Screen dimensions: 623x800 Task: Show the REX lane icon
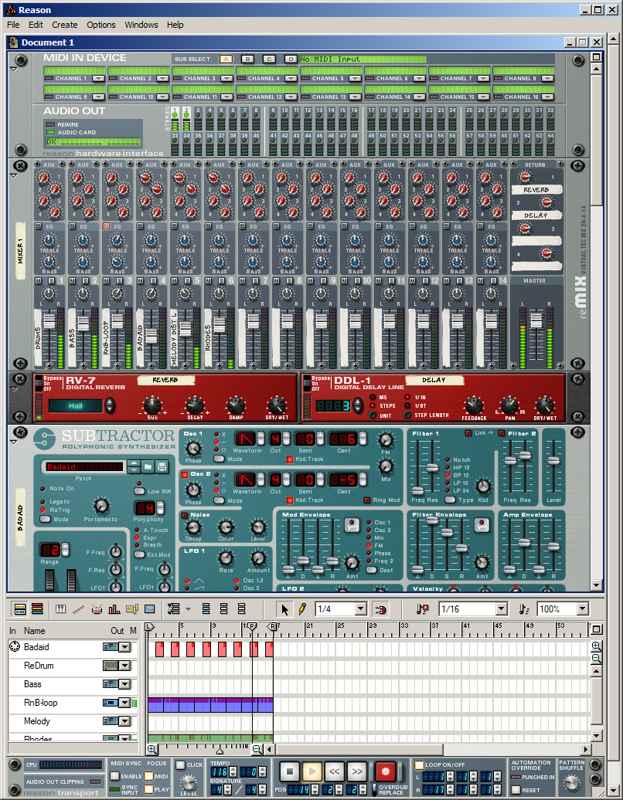79,608
